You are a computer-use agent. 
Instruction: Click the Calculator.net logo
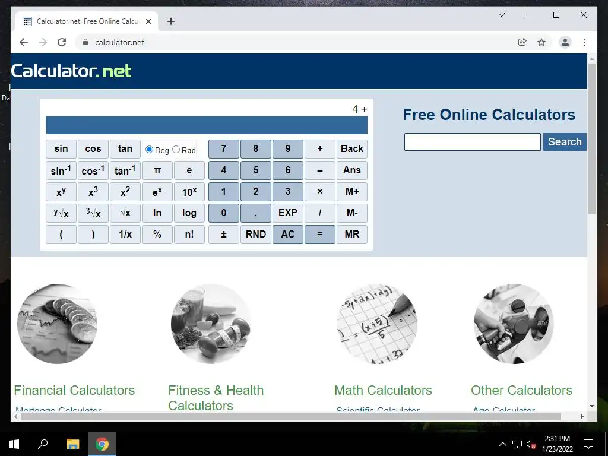71,71
